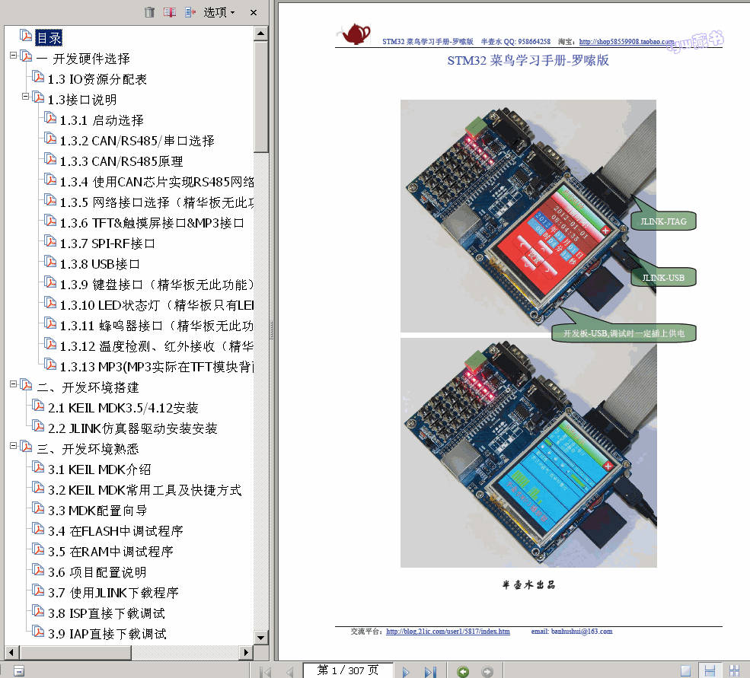Open bookmark 2.2 JLINK仿真器驱动安装安装
Screen dimensions: 750x678
tap(132, 429)
